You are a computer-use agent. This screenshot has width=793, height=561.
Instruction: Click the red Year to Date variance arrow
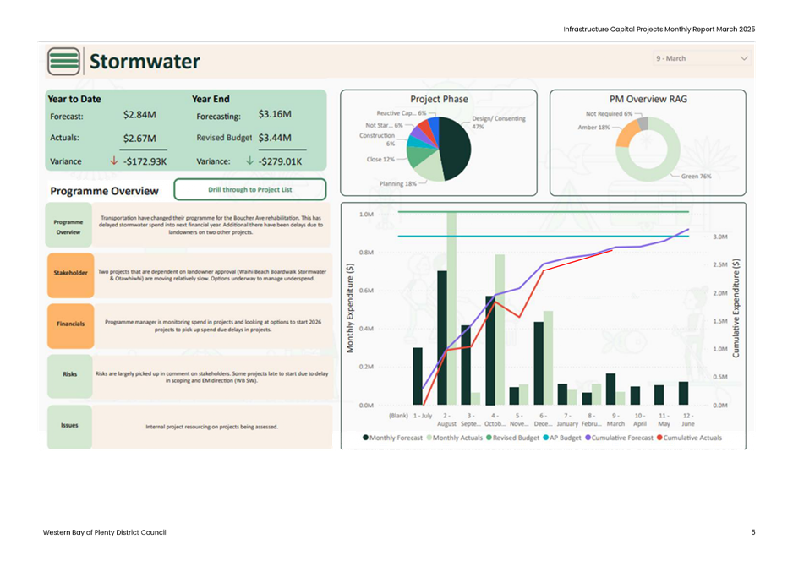(113, 161)
